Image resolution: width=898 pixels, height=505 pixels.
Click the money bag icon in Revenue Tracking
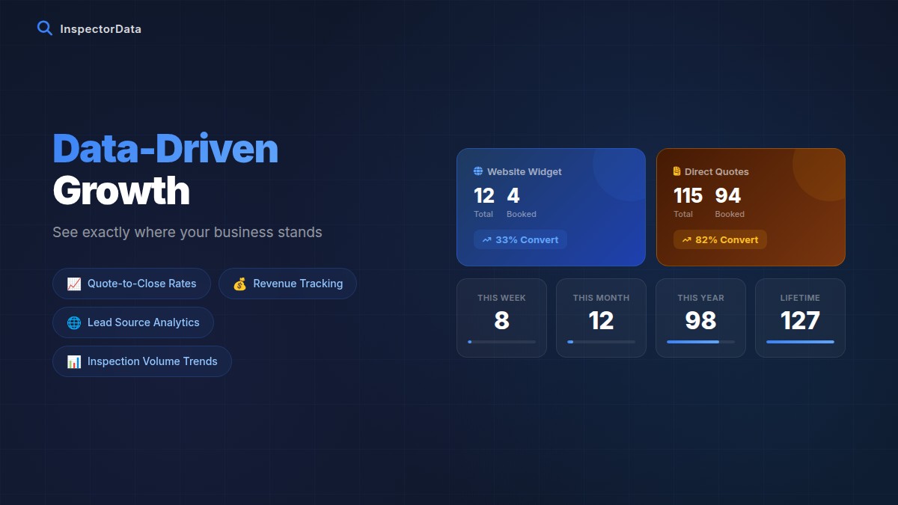(x=239, y=284)
